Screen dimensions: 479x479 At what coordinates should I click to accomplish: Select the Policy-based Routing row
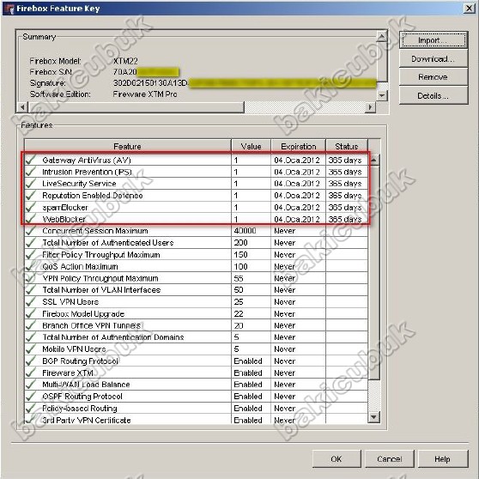pos(196,408)
